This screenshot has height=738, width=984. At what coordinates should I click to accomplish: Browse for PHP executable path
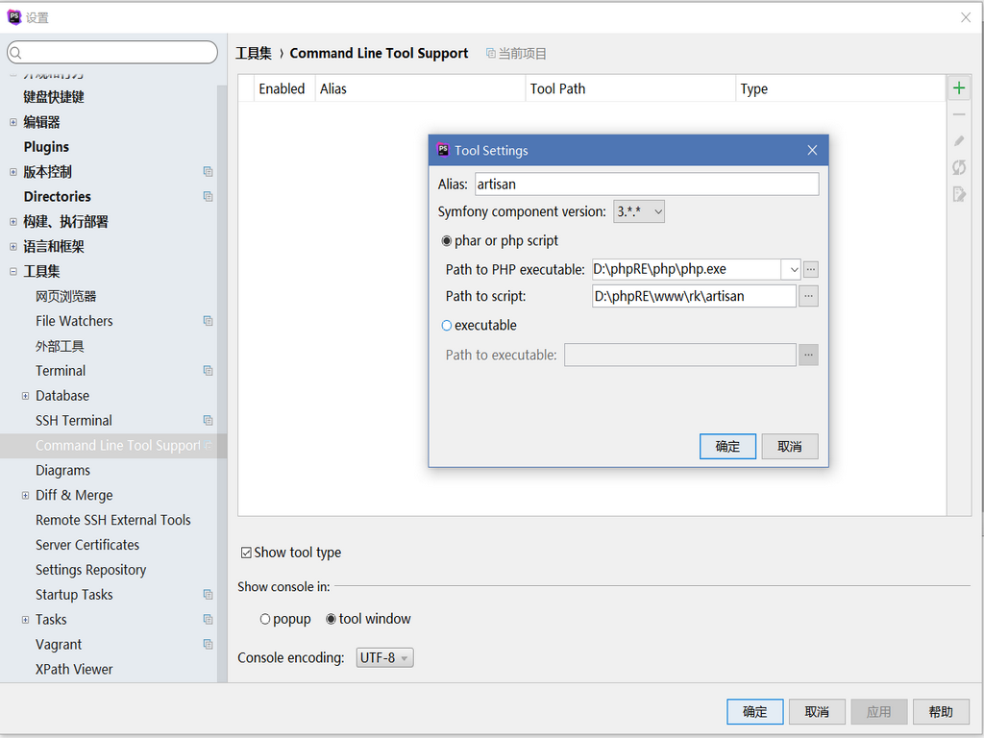tap(811, 269)
